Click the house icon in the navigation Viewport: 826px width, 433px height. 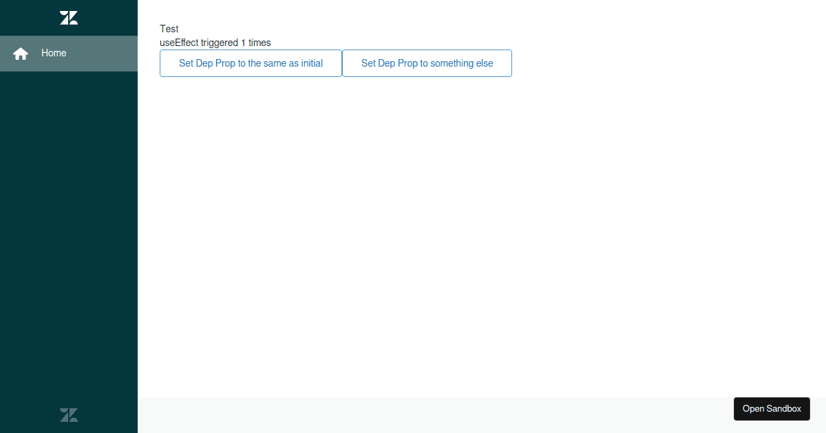coord(21,54)
